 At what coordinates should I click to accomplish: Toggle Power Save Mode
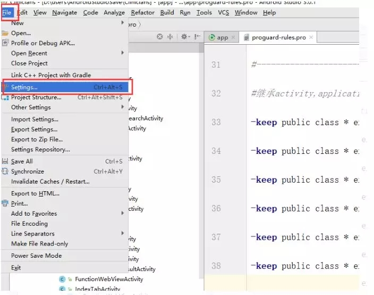pos(36,256)
